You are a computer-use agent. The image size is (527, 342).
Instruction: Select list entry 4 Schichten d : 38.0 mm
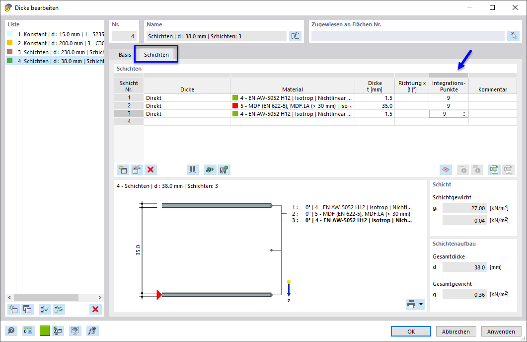tap(55, 61)
